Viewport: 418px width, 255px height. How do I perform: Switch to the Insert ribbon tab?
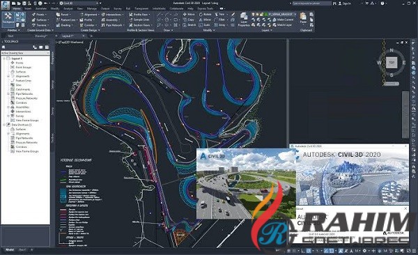coord(28,8)
